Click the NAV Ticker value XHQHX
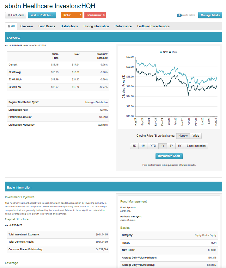 pos(212,250)
